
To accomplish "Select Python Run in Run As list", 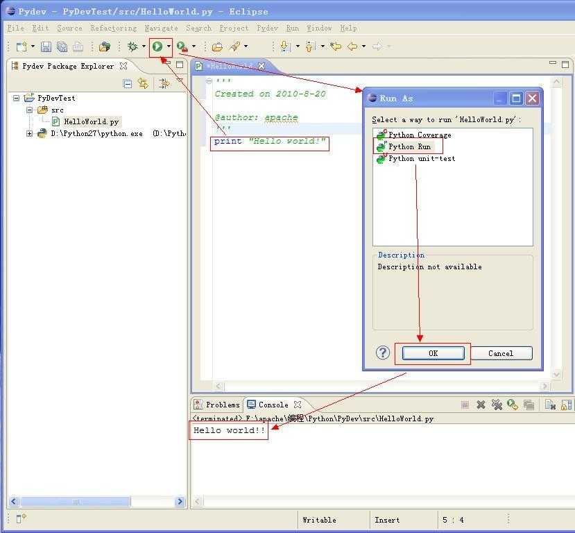I will [410, 146].
